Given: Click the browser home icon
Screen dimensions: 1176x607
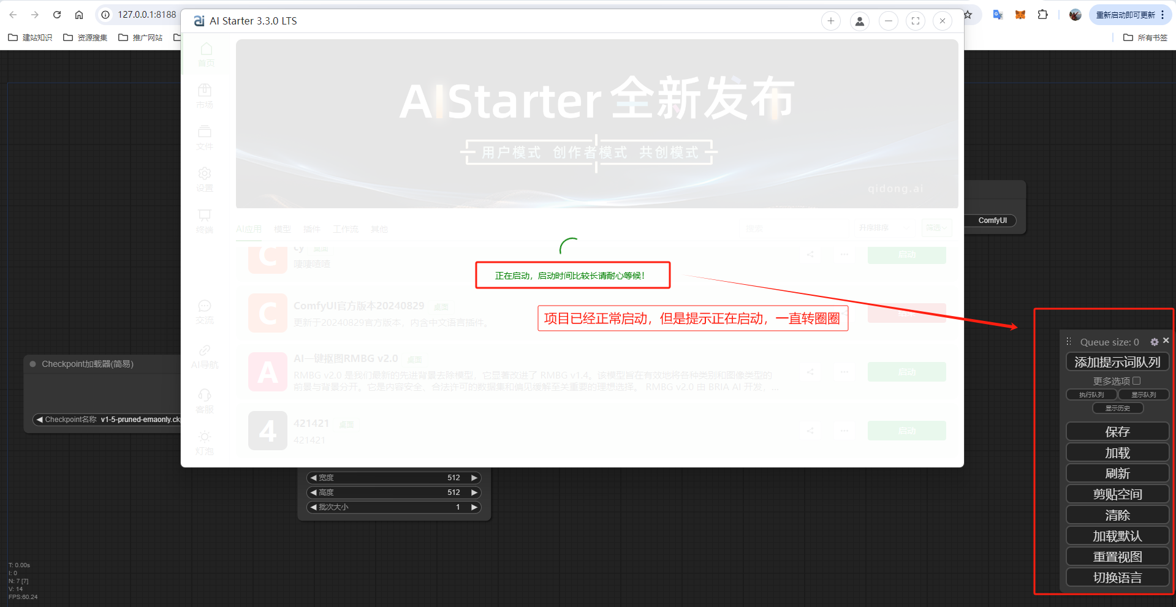Looking at the screenshot, I should (79, 15).
